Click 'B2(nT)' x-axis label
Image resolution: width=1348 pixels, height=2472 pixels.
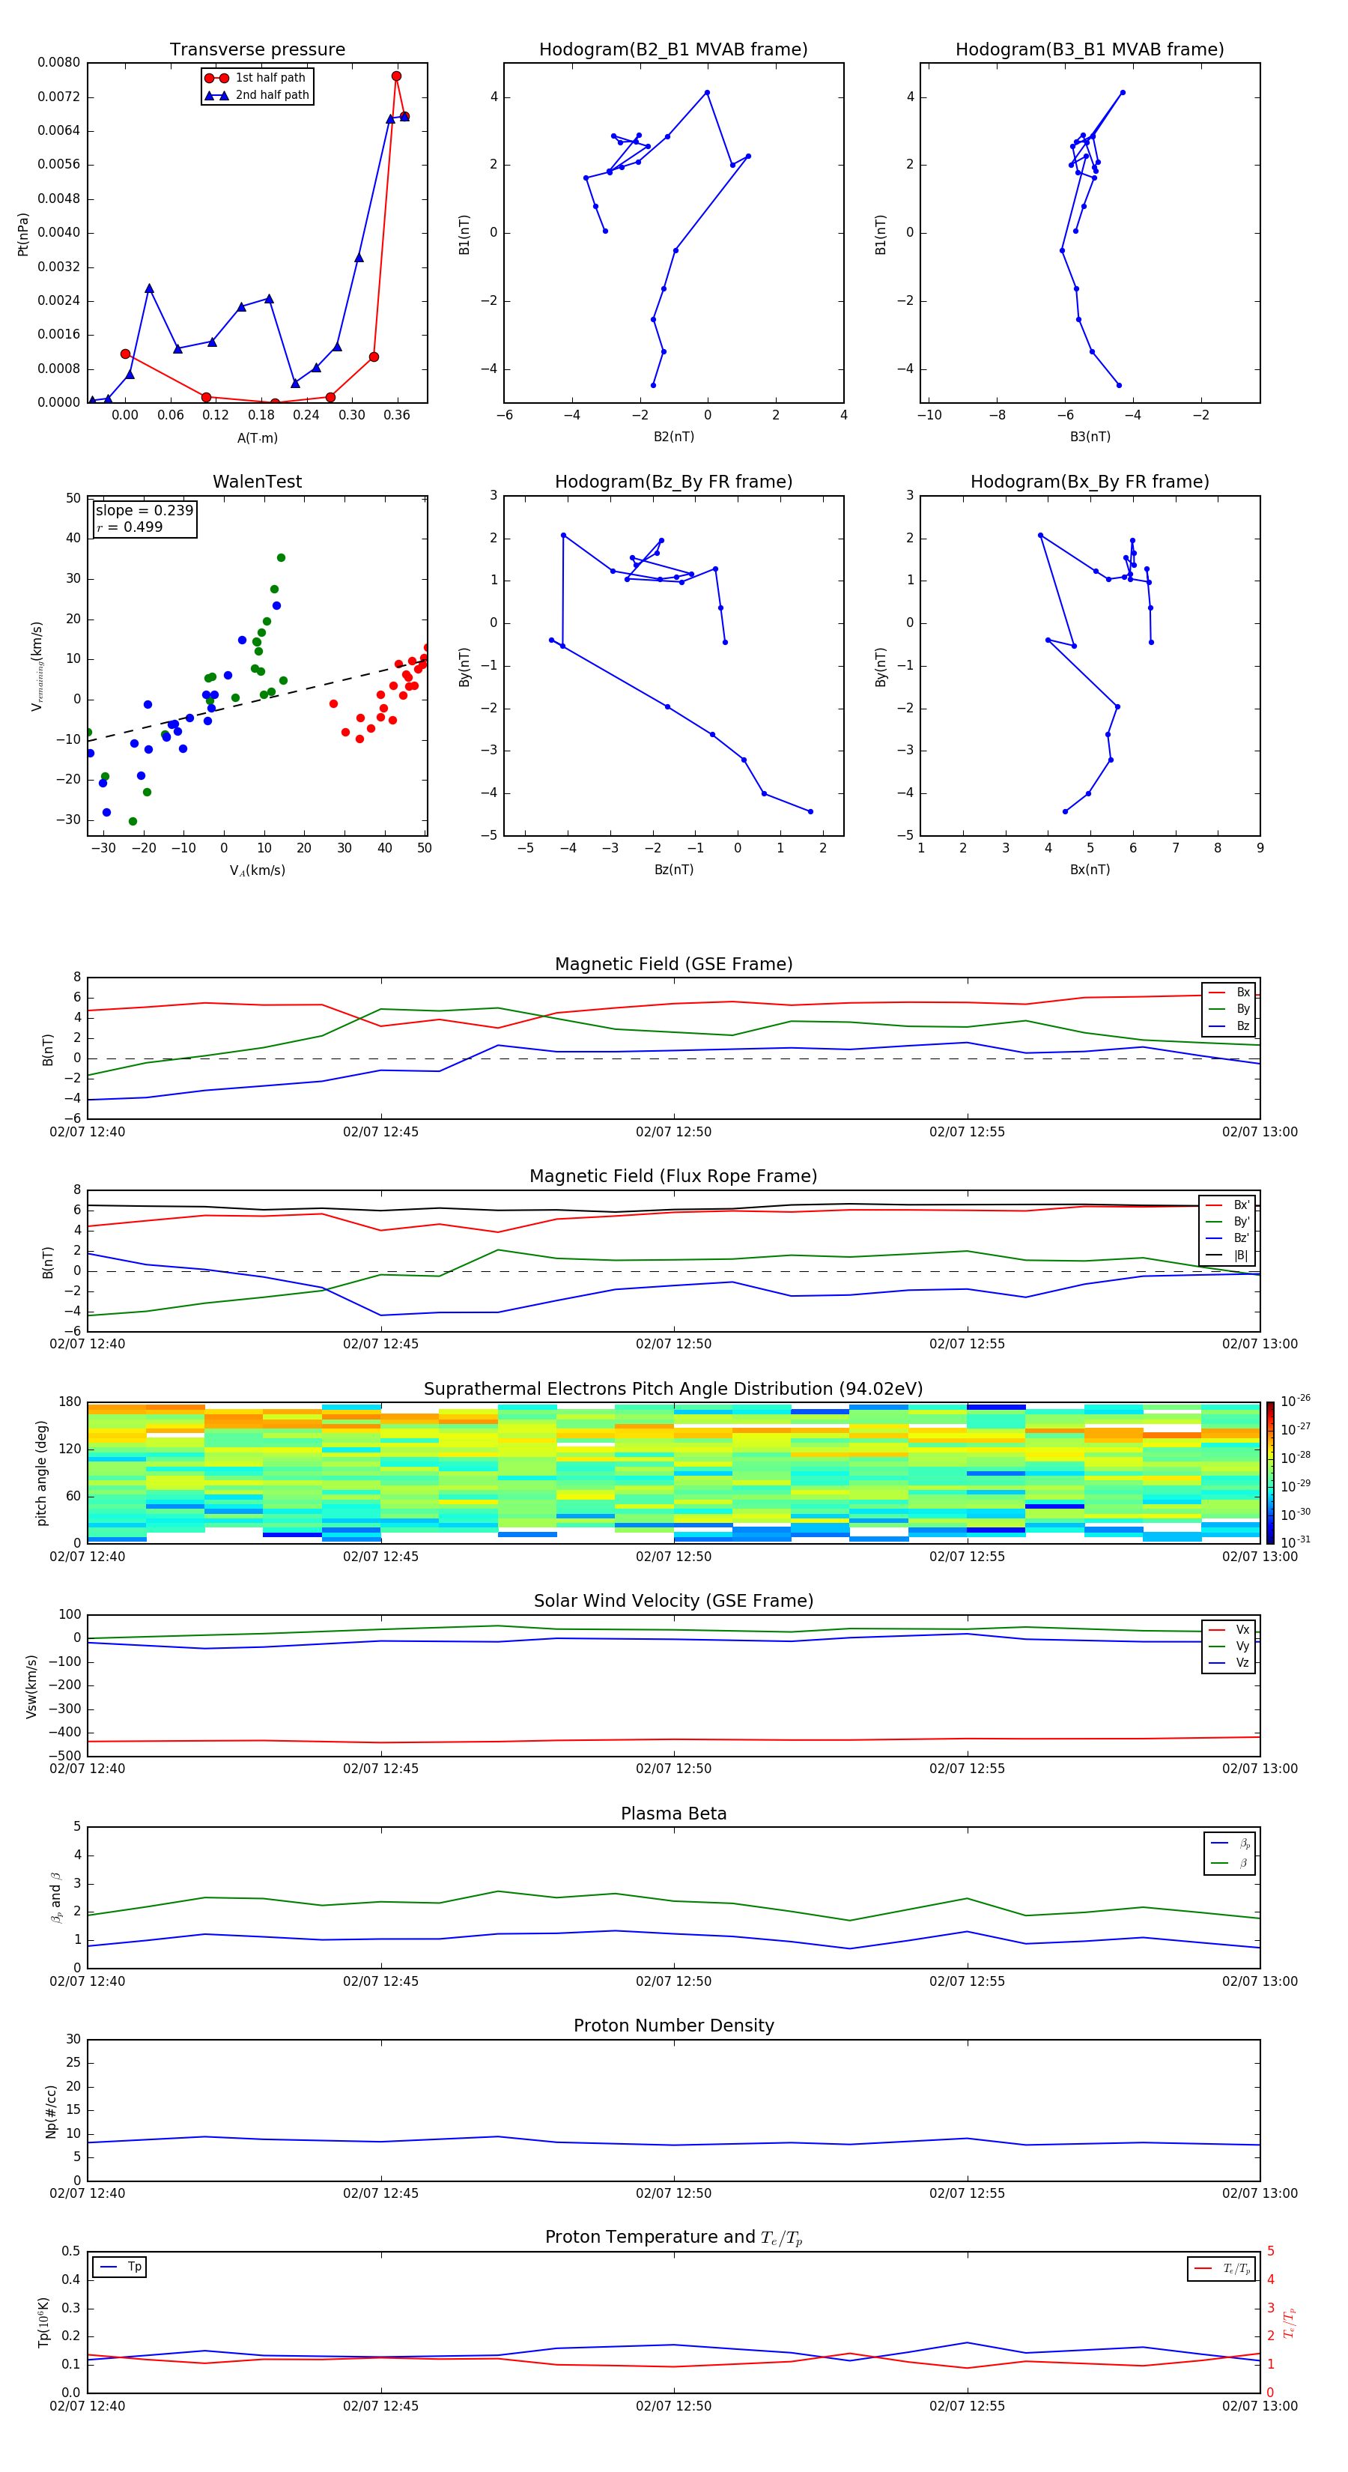click(x=673, y=437)
